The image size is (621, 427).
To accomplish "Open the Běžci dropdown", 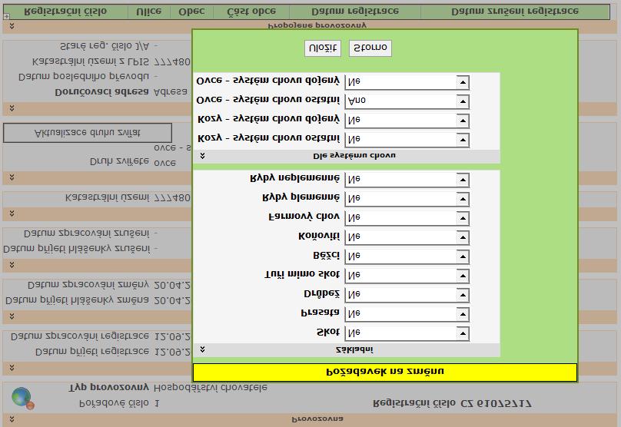I will click(x=407, y=256).
